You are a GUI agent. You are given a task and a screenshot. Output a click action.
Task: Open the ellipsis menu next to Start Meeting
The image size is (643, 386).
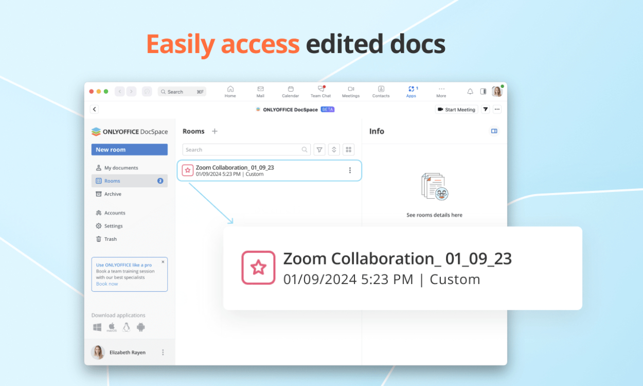pos(497,109)
